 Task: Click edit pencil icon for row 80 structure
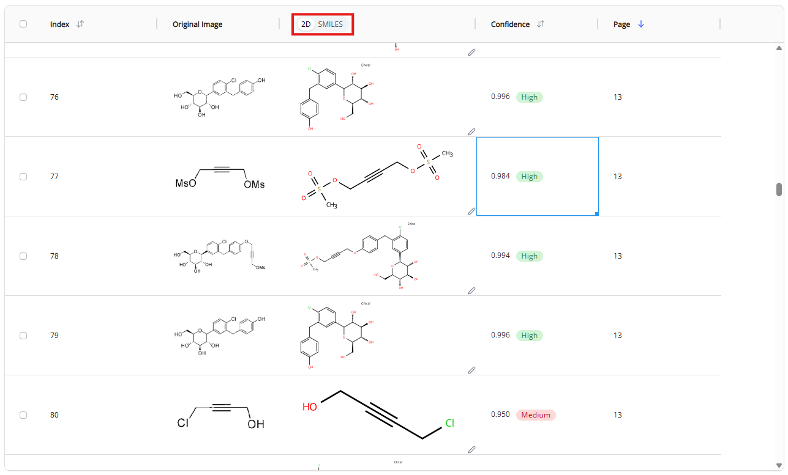[x=471, y=449]
